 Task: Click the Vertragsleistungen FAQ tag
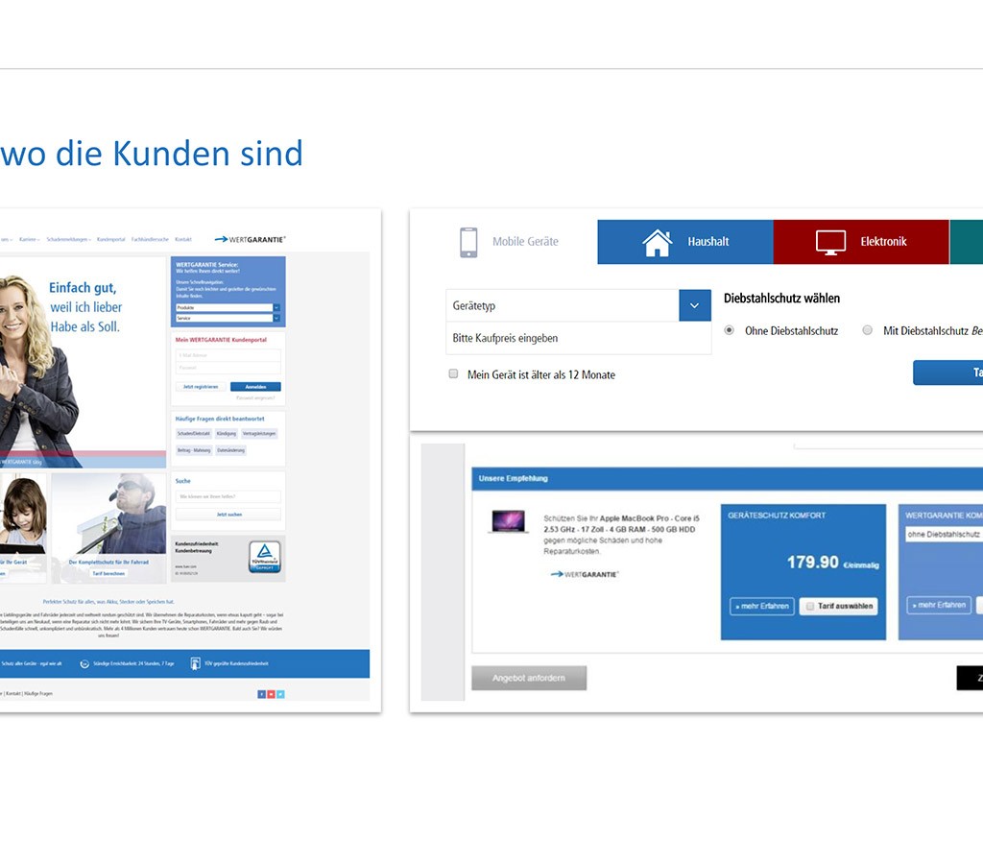click(x=259, y=434)
